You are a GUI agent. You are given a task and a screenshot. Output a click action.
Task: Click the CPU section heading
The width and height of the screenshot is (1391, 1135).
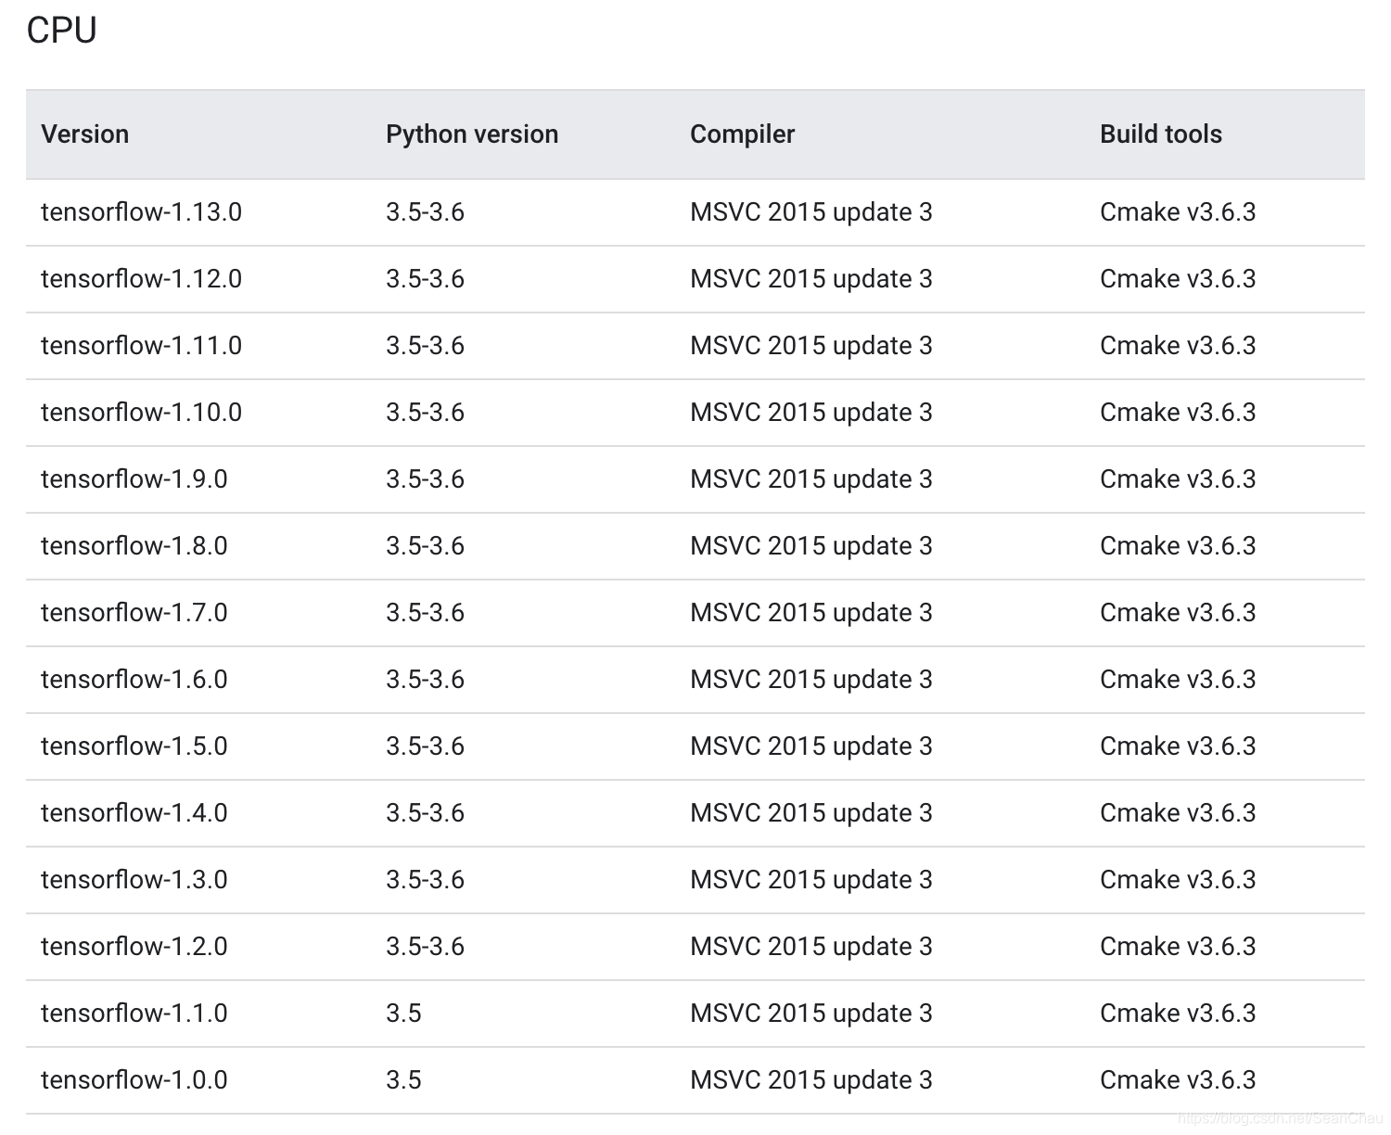(61, 31)
